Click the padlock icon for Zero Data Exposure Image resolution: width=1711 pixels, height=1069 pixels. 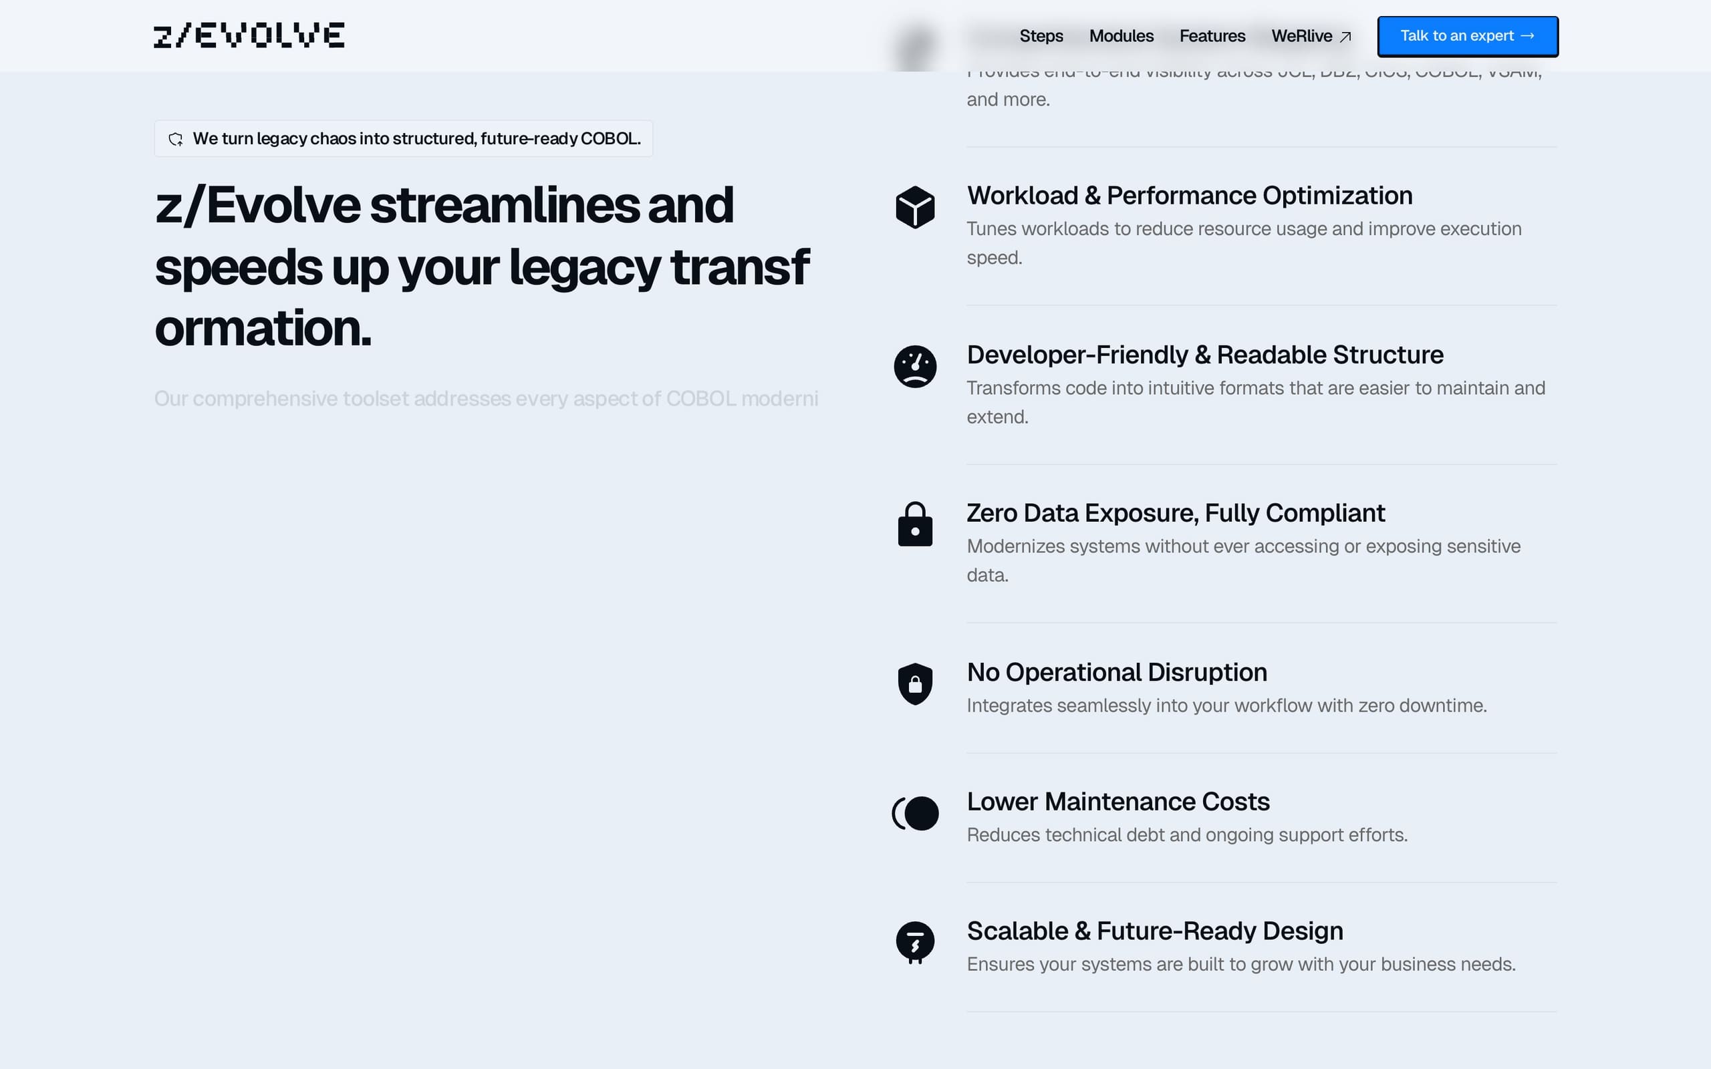(x=915, y=524)
